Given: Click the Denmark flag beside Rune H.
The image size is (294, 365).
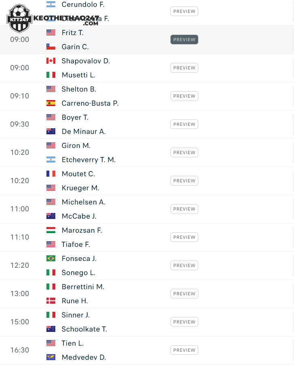Looking at the screenshot, I should (x=51, y=301).
